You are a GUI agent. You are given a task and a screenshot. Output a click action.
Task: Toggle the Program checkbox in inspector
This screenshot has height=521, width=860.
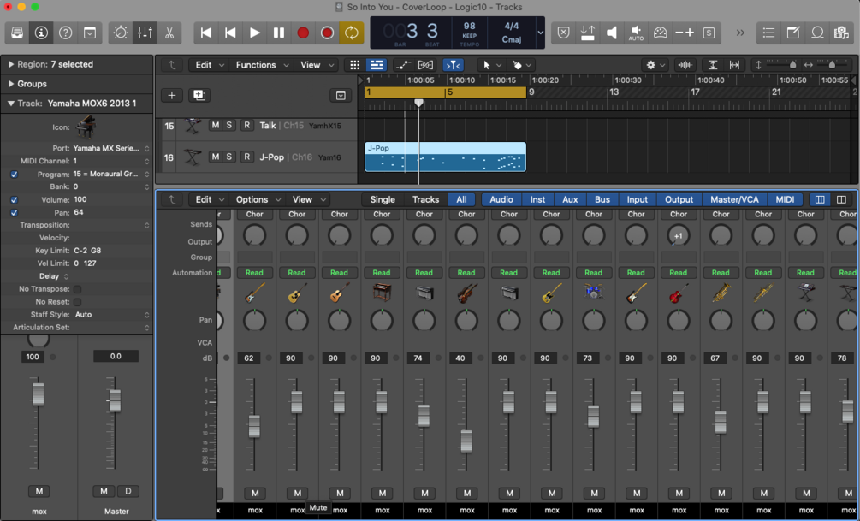pyautogui.click(x=15, y=175)
